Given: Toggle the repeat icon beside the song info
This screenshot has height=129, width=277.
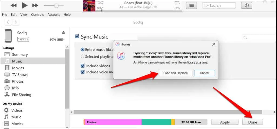Looking at the screenshot, I should pyautogui.click(x=177, y=3).
